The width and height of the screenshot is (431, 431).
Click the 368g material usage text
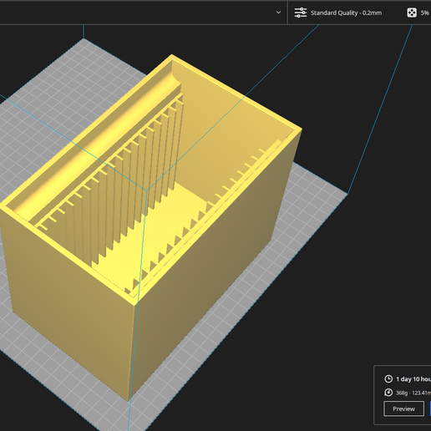point(402,393)
